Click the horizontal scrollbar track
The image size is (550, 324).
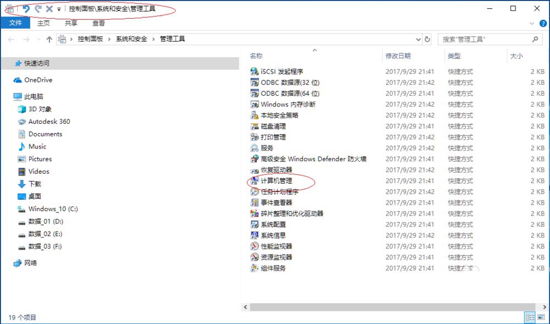[x=393, y=307]
